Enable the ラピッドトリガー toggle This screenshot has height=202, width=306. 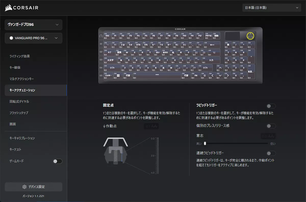(271, 106)
